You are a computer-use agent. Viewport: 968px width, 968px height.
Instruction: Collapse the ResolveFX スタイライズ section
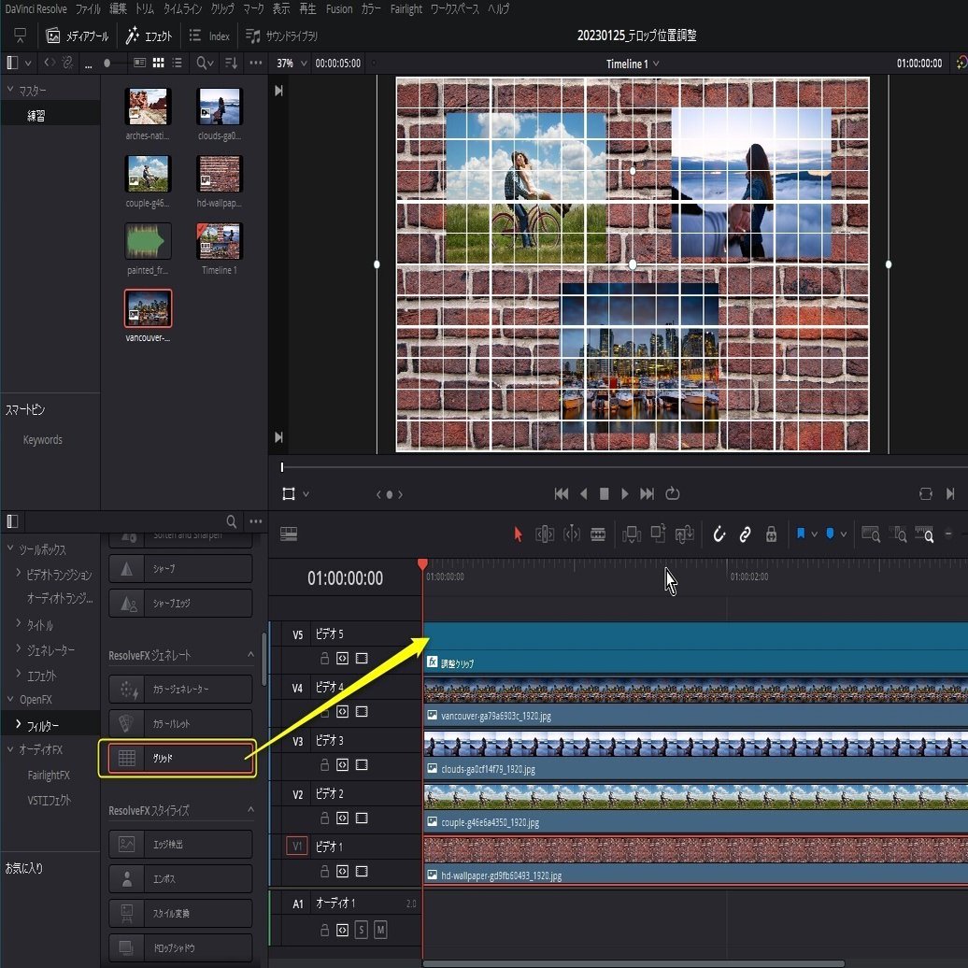pyautogui.click(x=250, y=810)
